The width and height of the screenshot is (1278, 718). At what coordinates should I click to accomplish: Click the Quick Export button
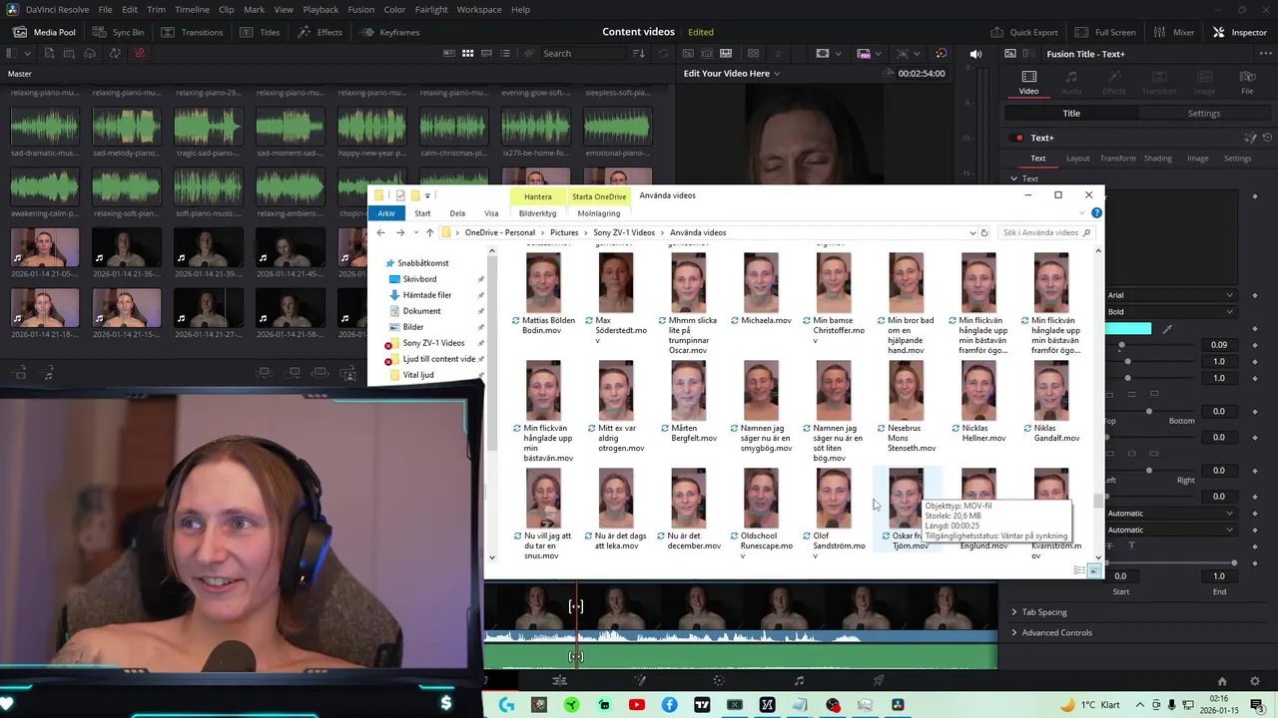click(x=1023, y=32)
